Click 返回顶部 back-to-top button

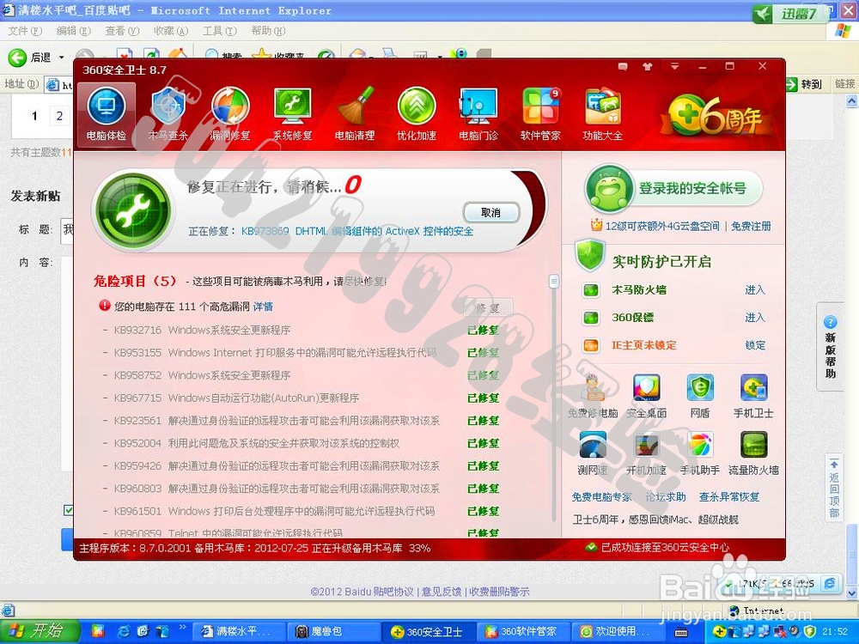pos(834,488)
